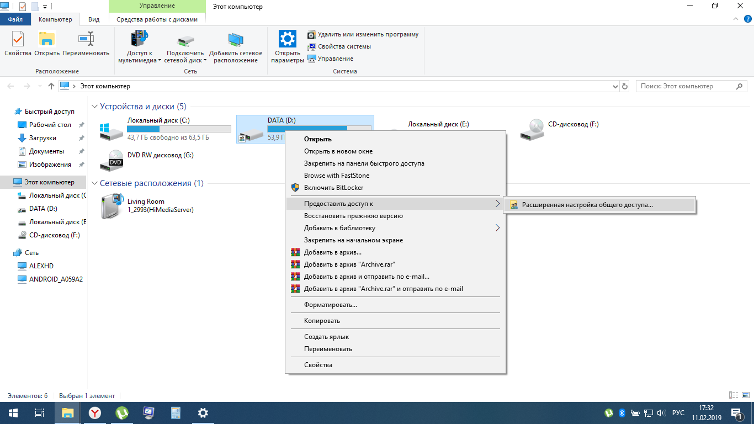Open Доступ к мультимедиа dropdown
The width and height of the screenshot is (754, 424).
click(x=140, y=47)
